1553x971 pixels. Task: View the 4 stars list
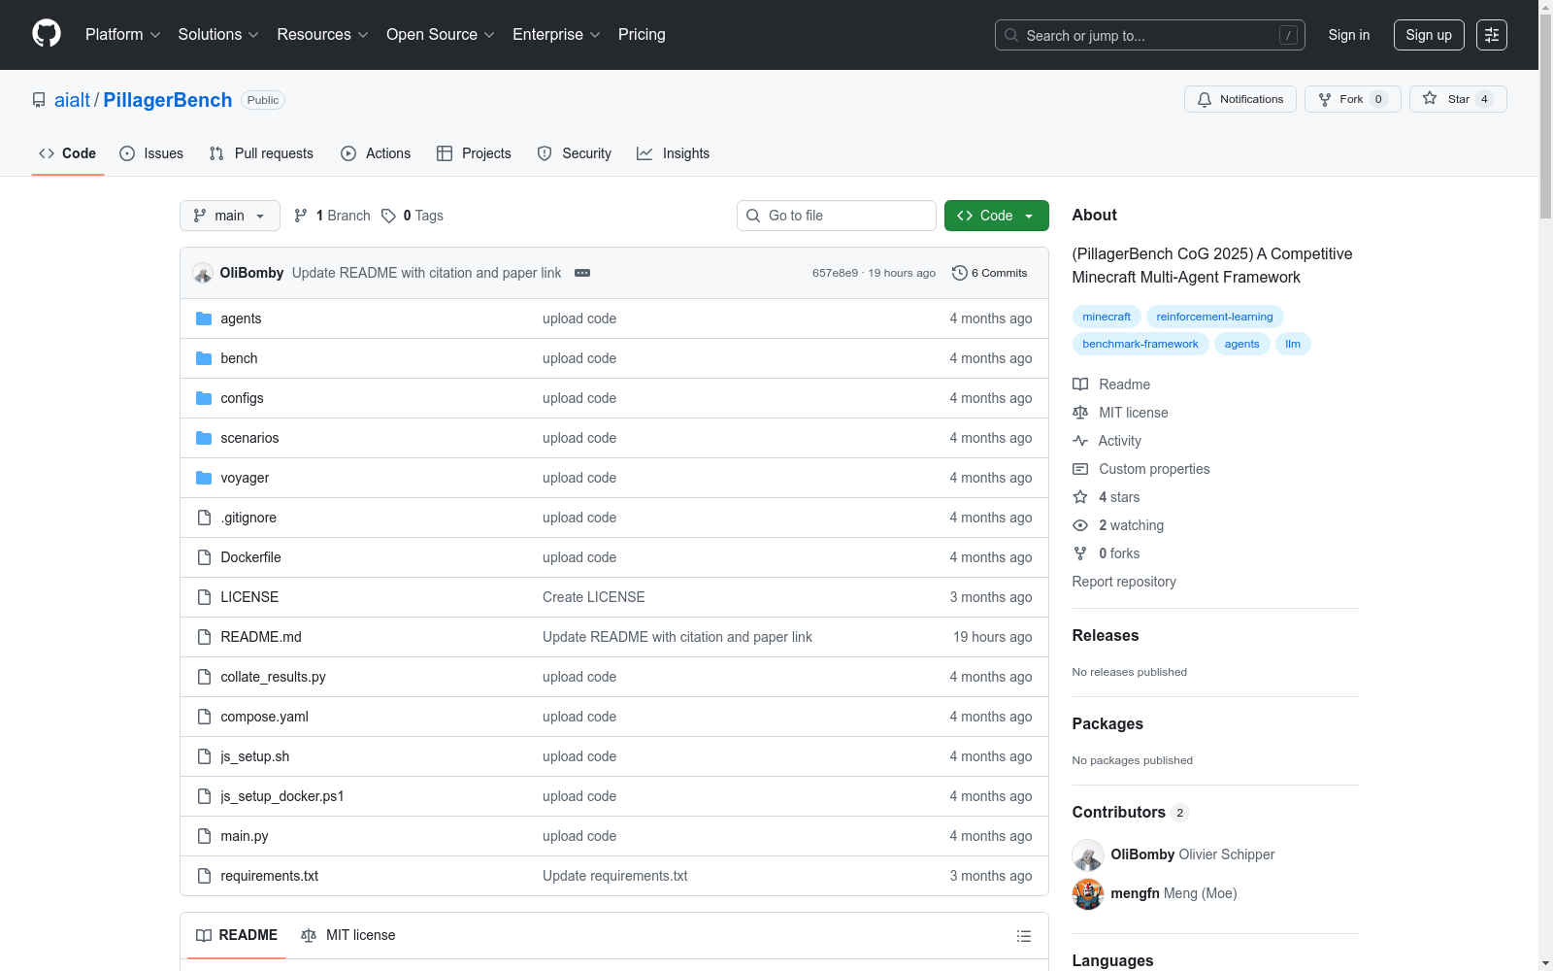1107,497
